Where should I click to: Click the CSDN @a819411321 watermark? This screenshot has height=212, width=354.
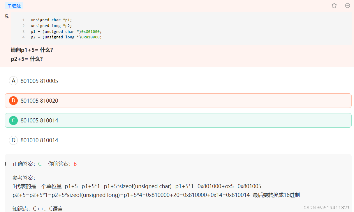point(327,207)
